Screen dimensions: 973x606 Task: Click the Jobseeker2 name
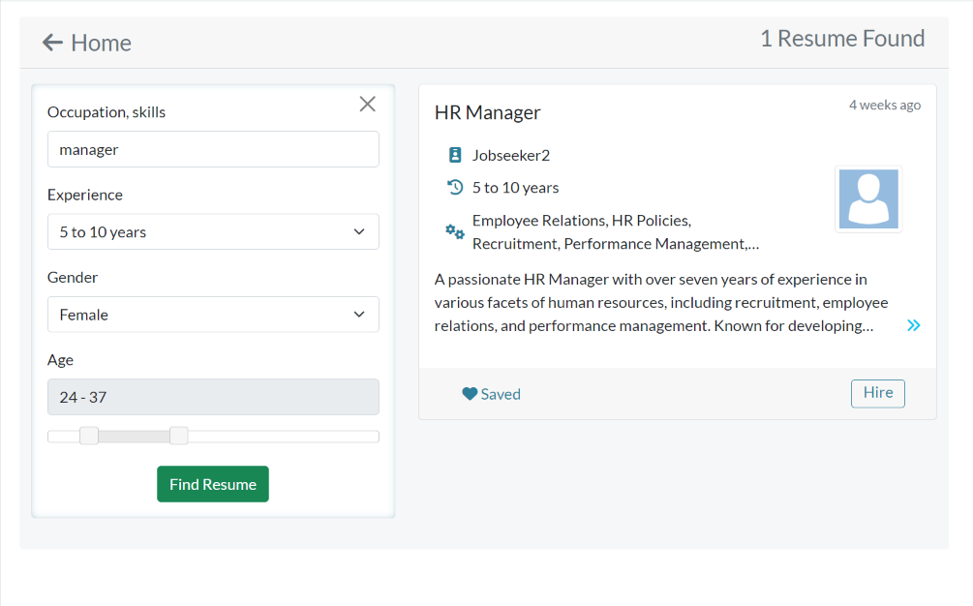510,155
